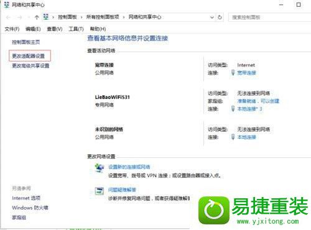Screen dimensions: 311x230
Task: Click the adapter icon beside 本地连接
Action: [233, 137]
